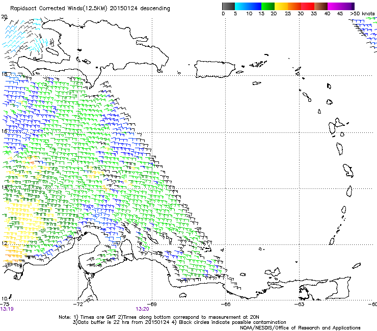Click the '>50 knots' legend label
Image resolution: width=377 pixels, height=331 pixels.
click(362, 14)
